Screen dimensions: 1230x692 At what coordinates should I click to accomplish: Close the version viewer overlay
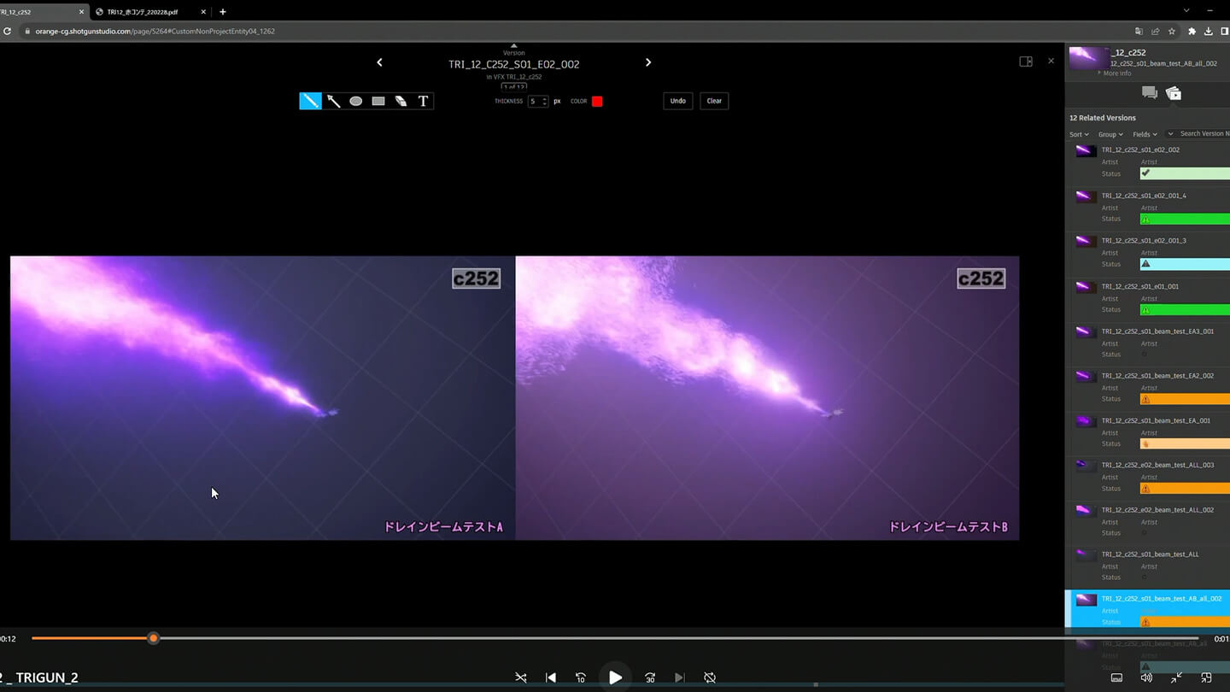[x=1051, y=61]
